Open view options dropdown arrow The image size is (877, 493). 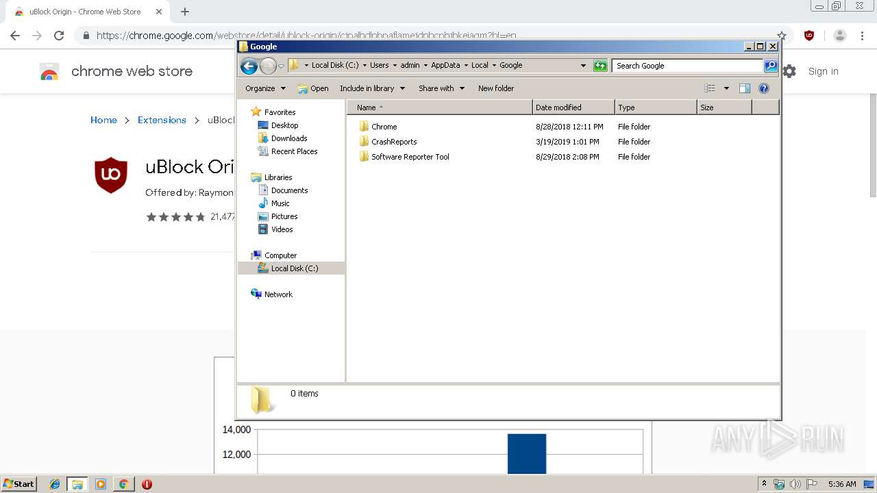tap(726, 88)
